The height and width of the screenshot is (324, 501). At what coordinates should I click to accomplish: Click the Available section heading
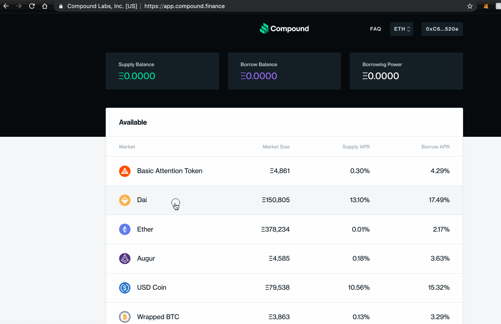pyautogui.click(x=133, y=122)
